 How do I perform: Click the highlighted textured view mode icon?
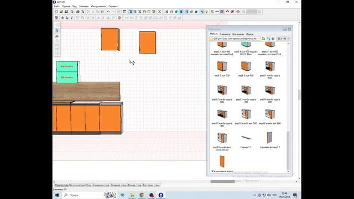(181, 12)
